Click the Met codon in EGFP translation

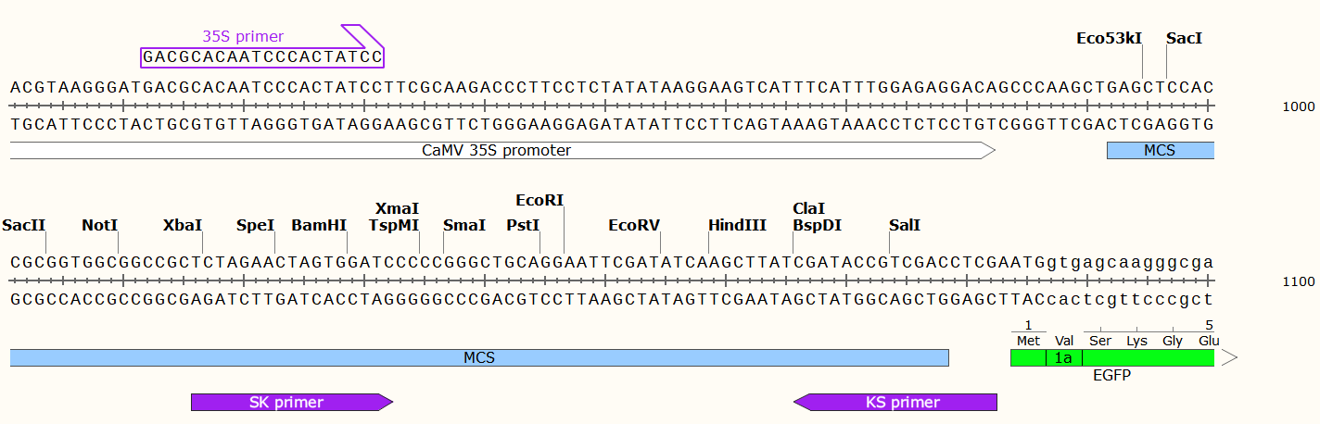click(1028, 341)
